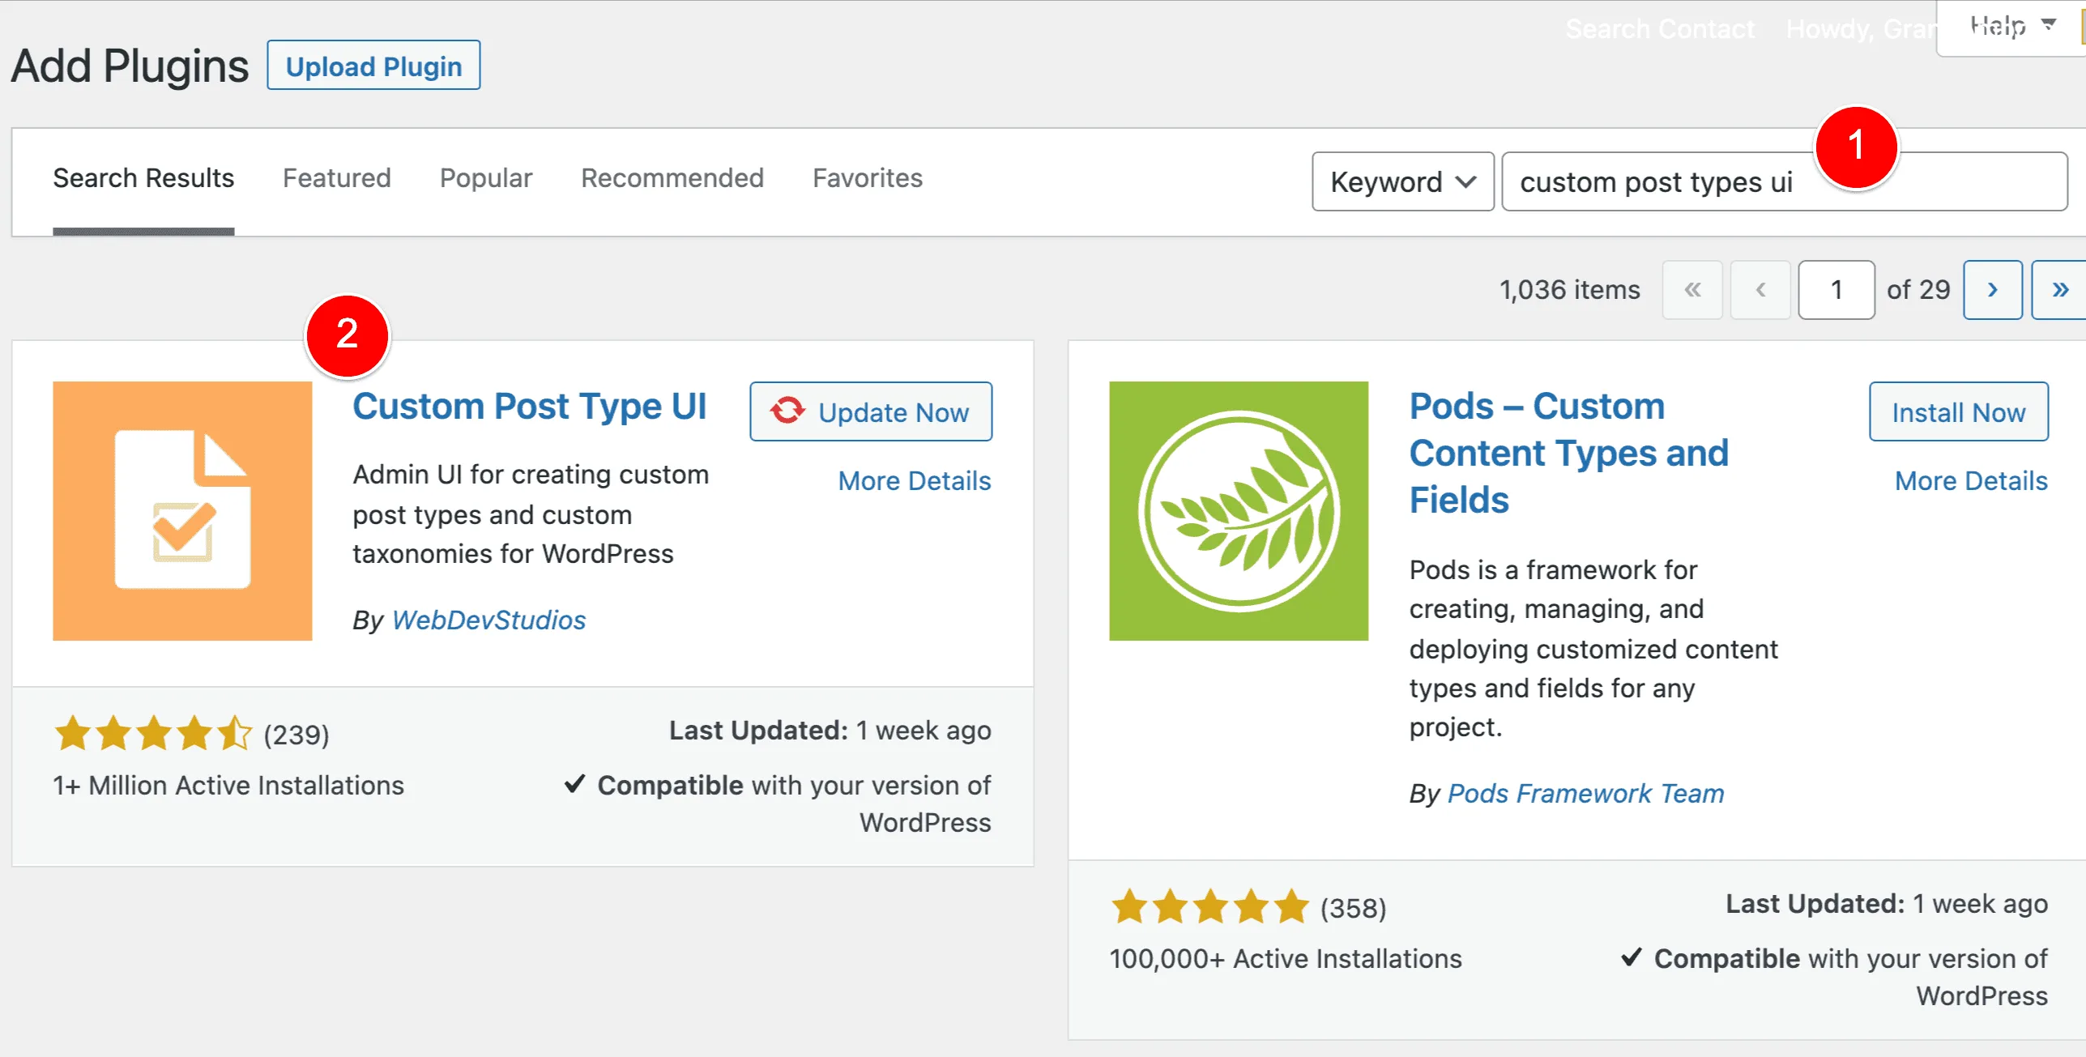Click Install Now for Pods plugin
This screenshot has height=1057, width=2086.
[x=1959, y=411]
